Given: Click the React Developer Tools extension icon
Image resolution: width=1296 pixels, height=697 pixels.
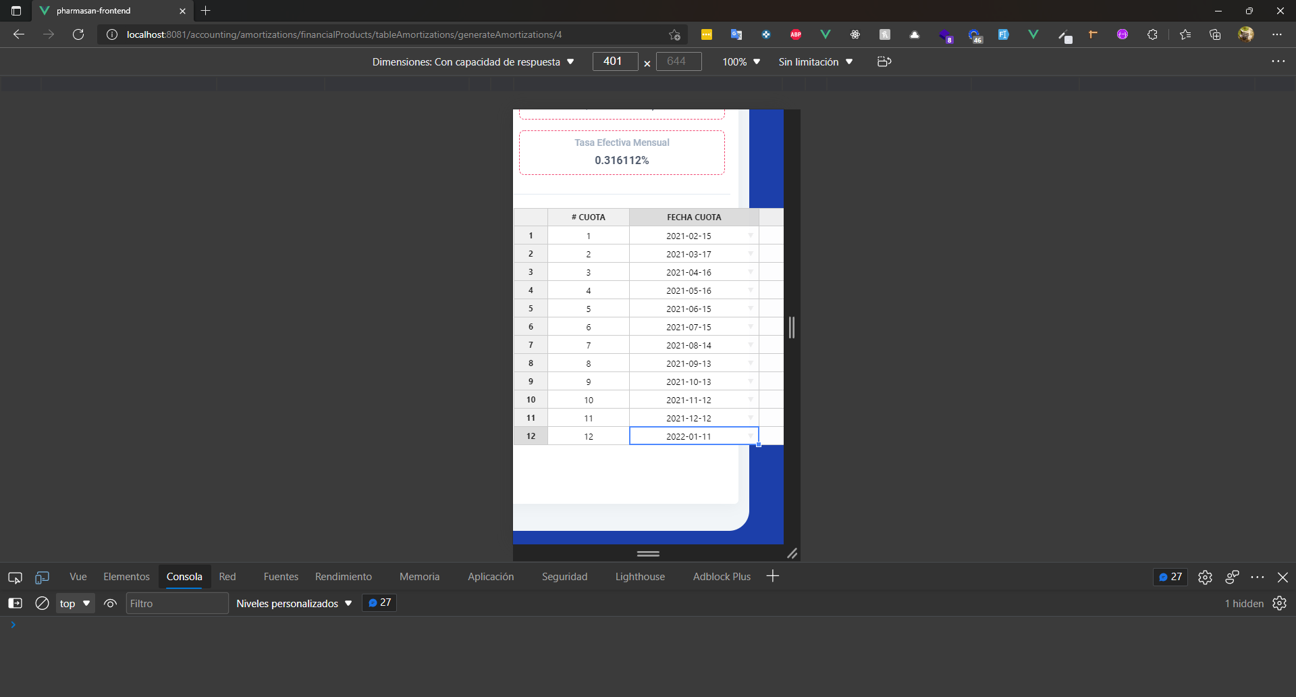Looking at the screenshot, I should point(855,34).
